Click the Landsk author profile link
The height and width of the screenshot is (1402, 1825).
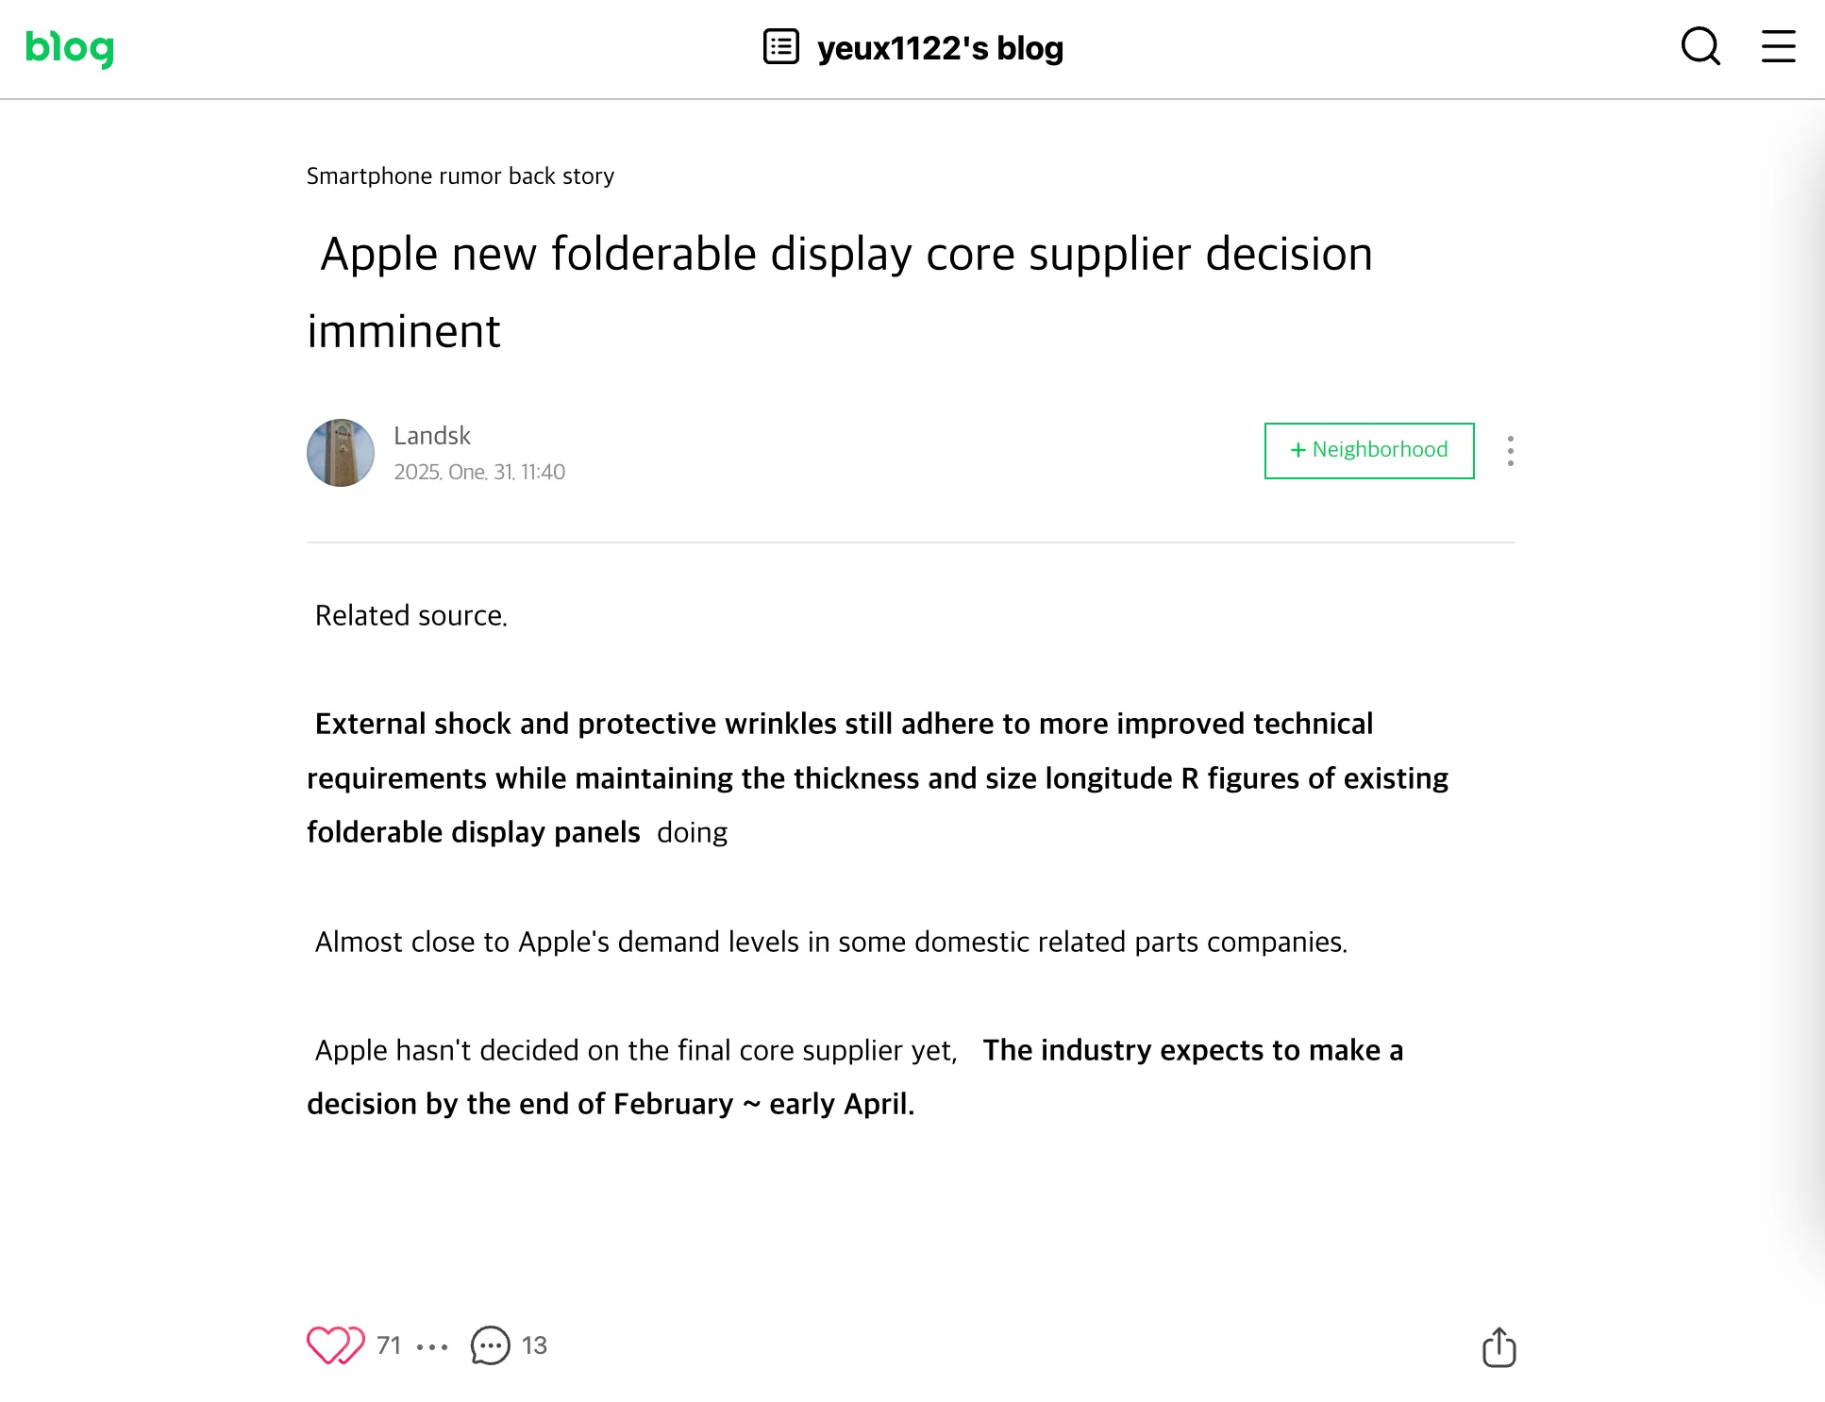(431, 436)
